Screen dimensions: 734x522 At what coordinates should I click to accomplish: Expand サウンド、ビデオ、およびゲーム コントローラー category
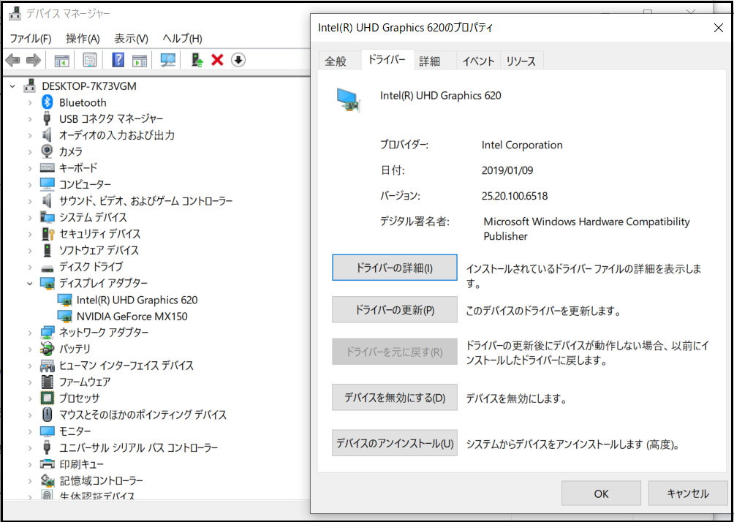tap(30, 201)
